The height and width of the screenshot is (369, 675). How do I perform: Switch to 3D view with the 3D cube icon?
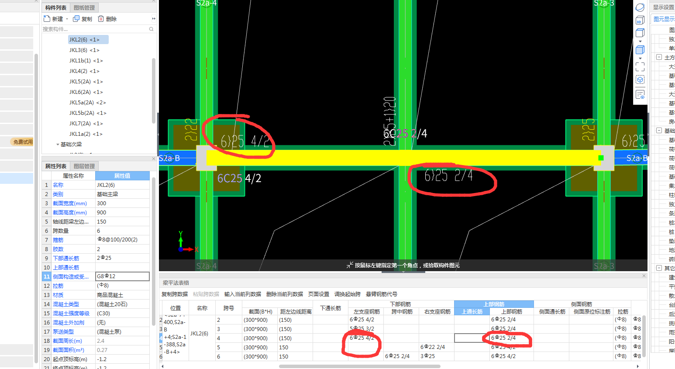point(640,21)
